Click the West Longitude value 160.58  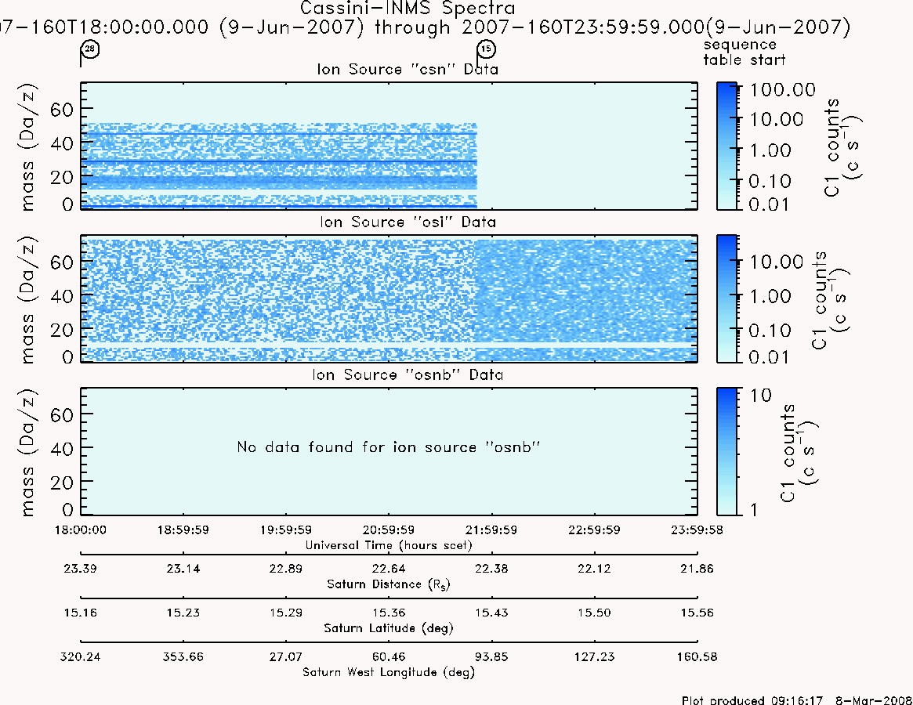pos(697,657)
